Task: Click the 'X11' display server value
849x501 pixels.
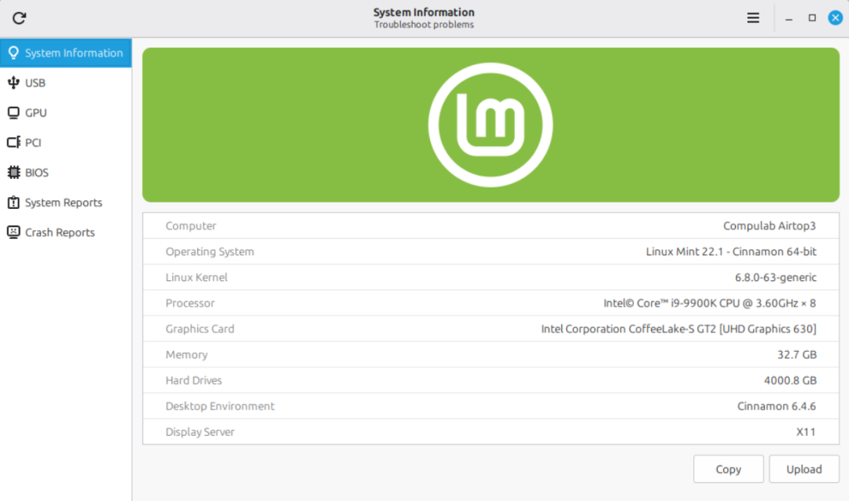Action: (806, 432)
